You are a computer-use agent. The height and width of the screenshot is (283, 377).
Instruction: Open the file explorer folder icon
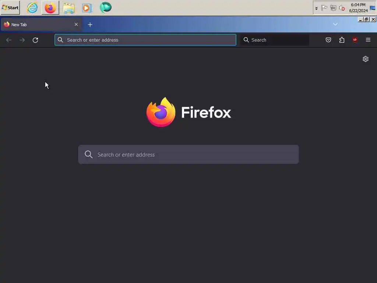[x=69, y=8]
